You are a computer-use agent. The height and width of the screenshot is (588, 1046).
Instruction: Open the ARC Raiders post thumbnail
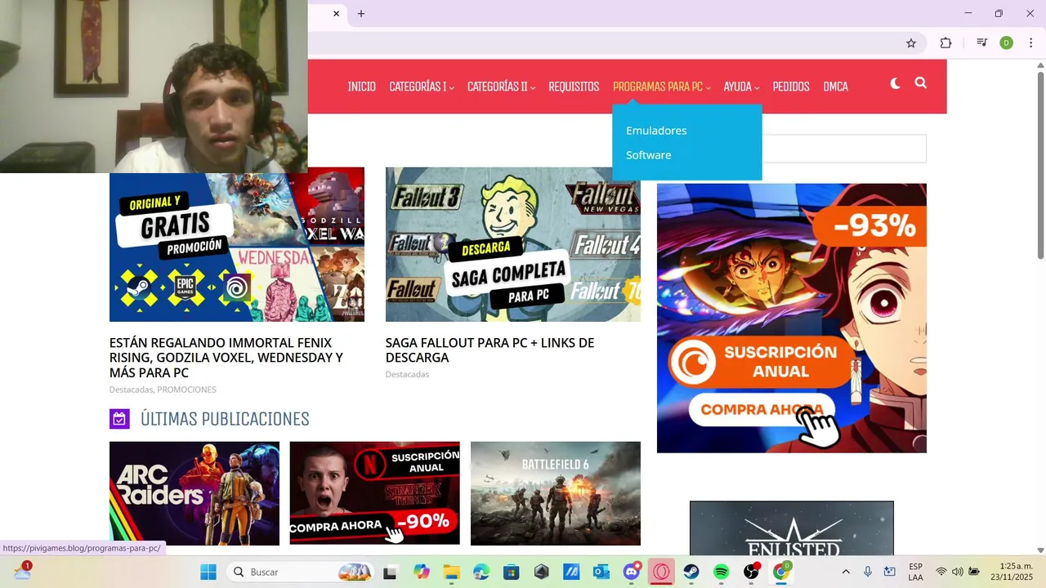[194, 493]
